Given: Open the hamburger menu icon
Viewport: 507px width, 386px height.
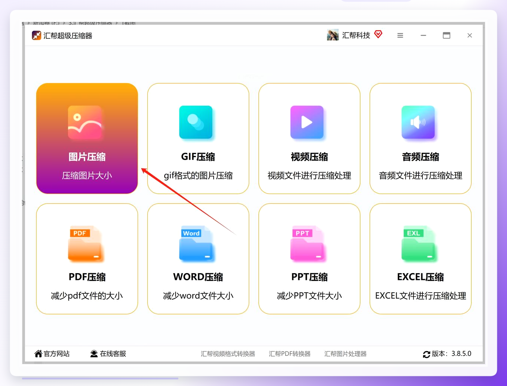Looking at the screenshot, I should coord(400,35).
